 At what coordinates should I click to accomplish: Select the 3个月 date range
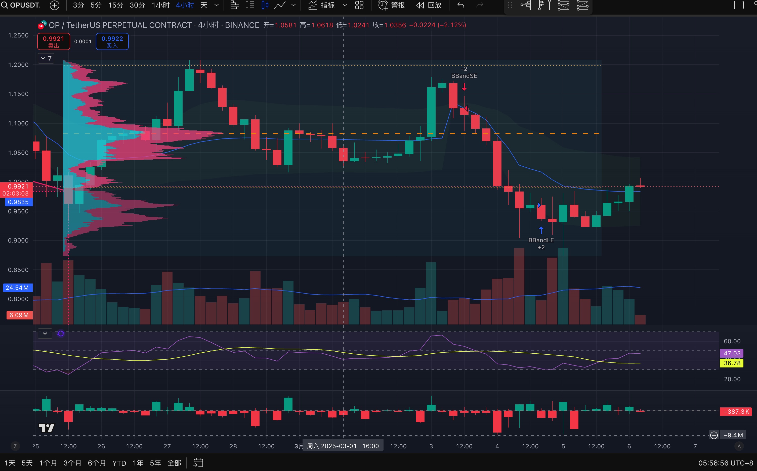click(x=72, y=463)
